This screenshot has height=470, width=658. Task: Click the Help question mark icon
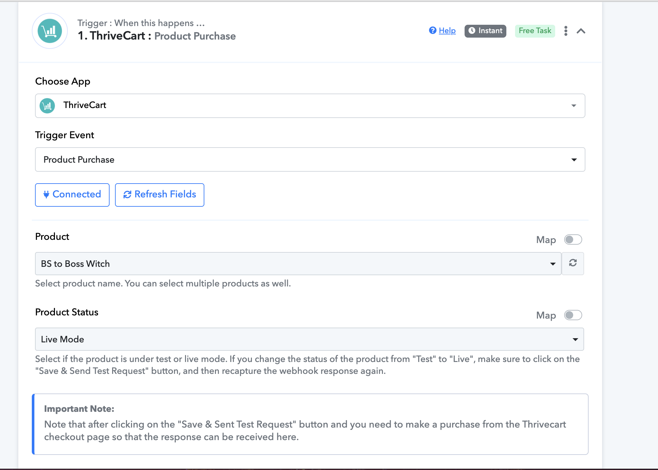click(x=432, y=30)
